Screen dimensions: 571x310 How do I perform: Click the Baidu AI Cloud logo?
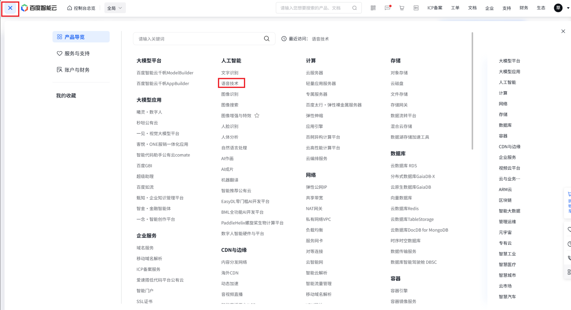[x=39, y=8]
